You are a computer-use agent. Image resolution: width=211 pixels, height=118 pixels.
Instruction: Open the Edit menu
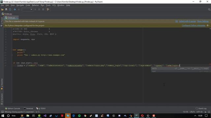[7, 5]
